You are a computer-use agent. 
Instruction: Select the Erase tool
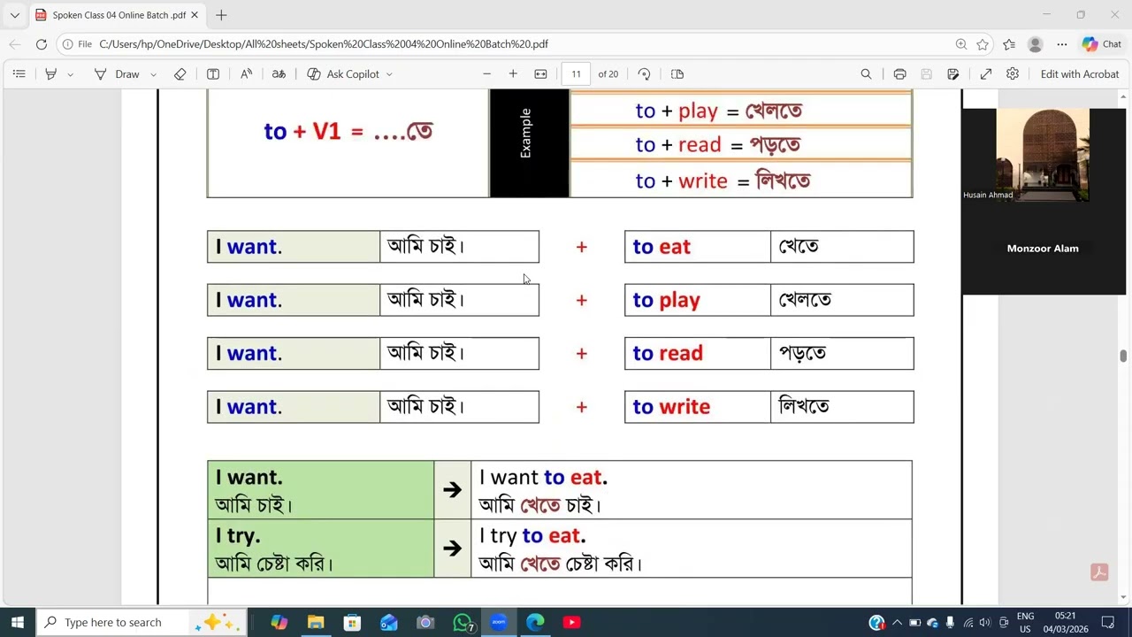pos(180,74)
